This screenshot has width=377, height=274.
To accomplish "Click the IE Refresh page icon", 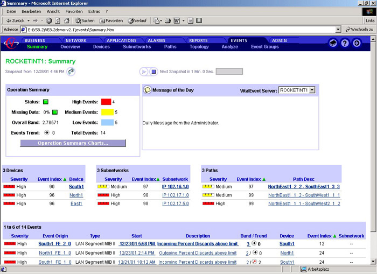I will pos(58,20).
